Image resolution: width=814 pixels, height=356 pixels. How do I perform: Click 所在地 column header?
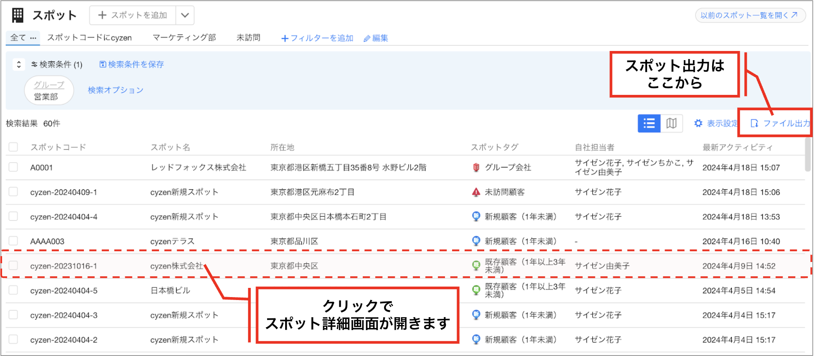pyautogui.click(x=282, y=147)
